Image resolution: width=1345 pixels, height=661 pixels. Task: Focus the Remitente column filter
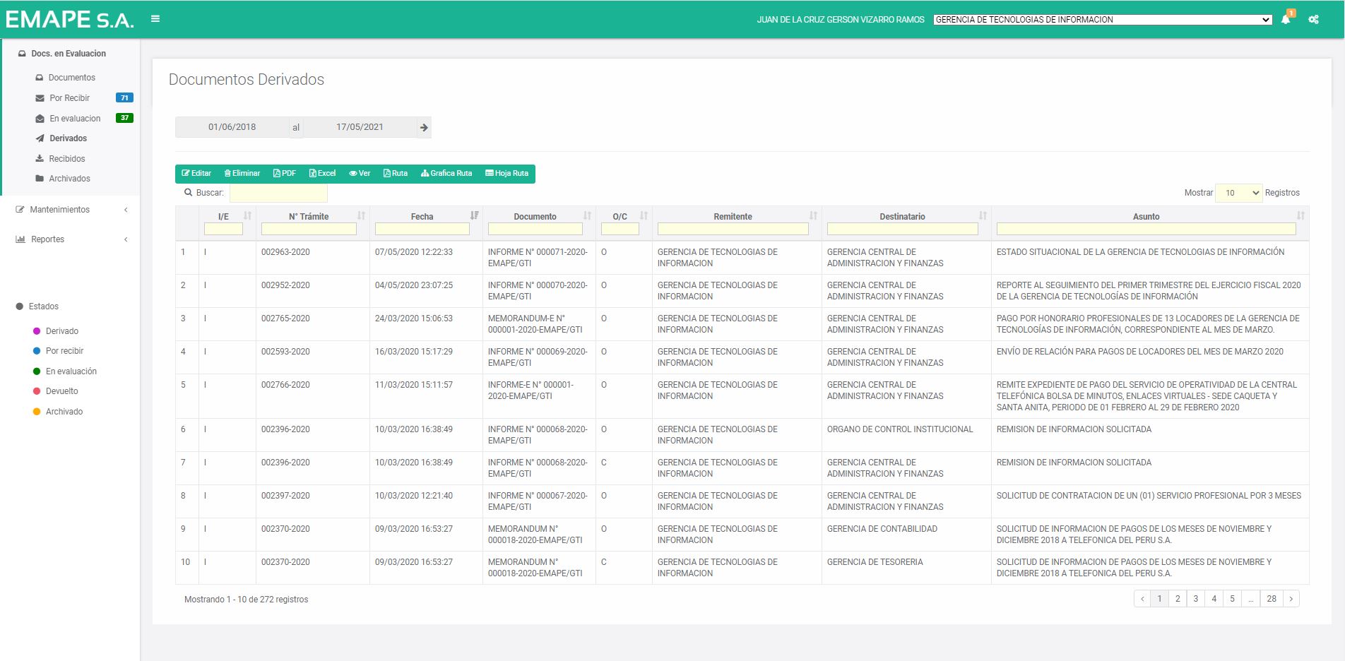pyautogui.click(x=733, y=229)
